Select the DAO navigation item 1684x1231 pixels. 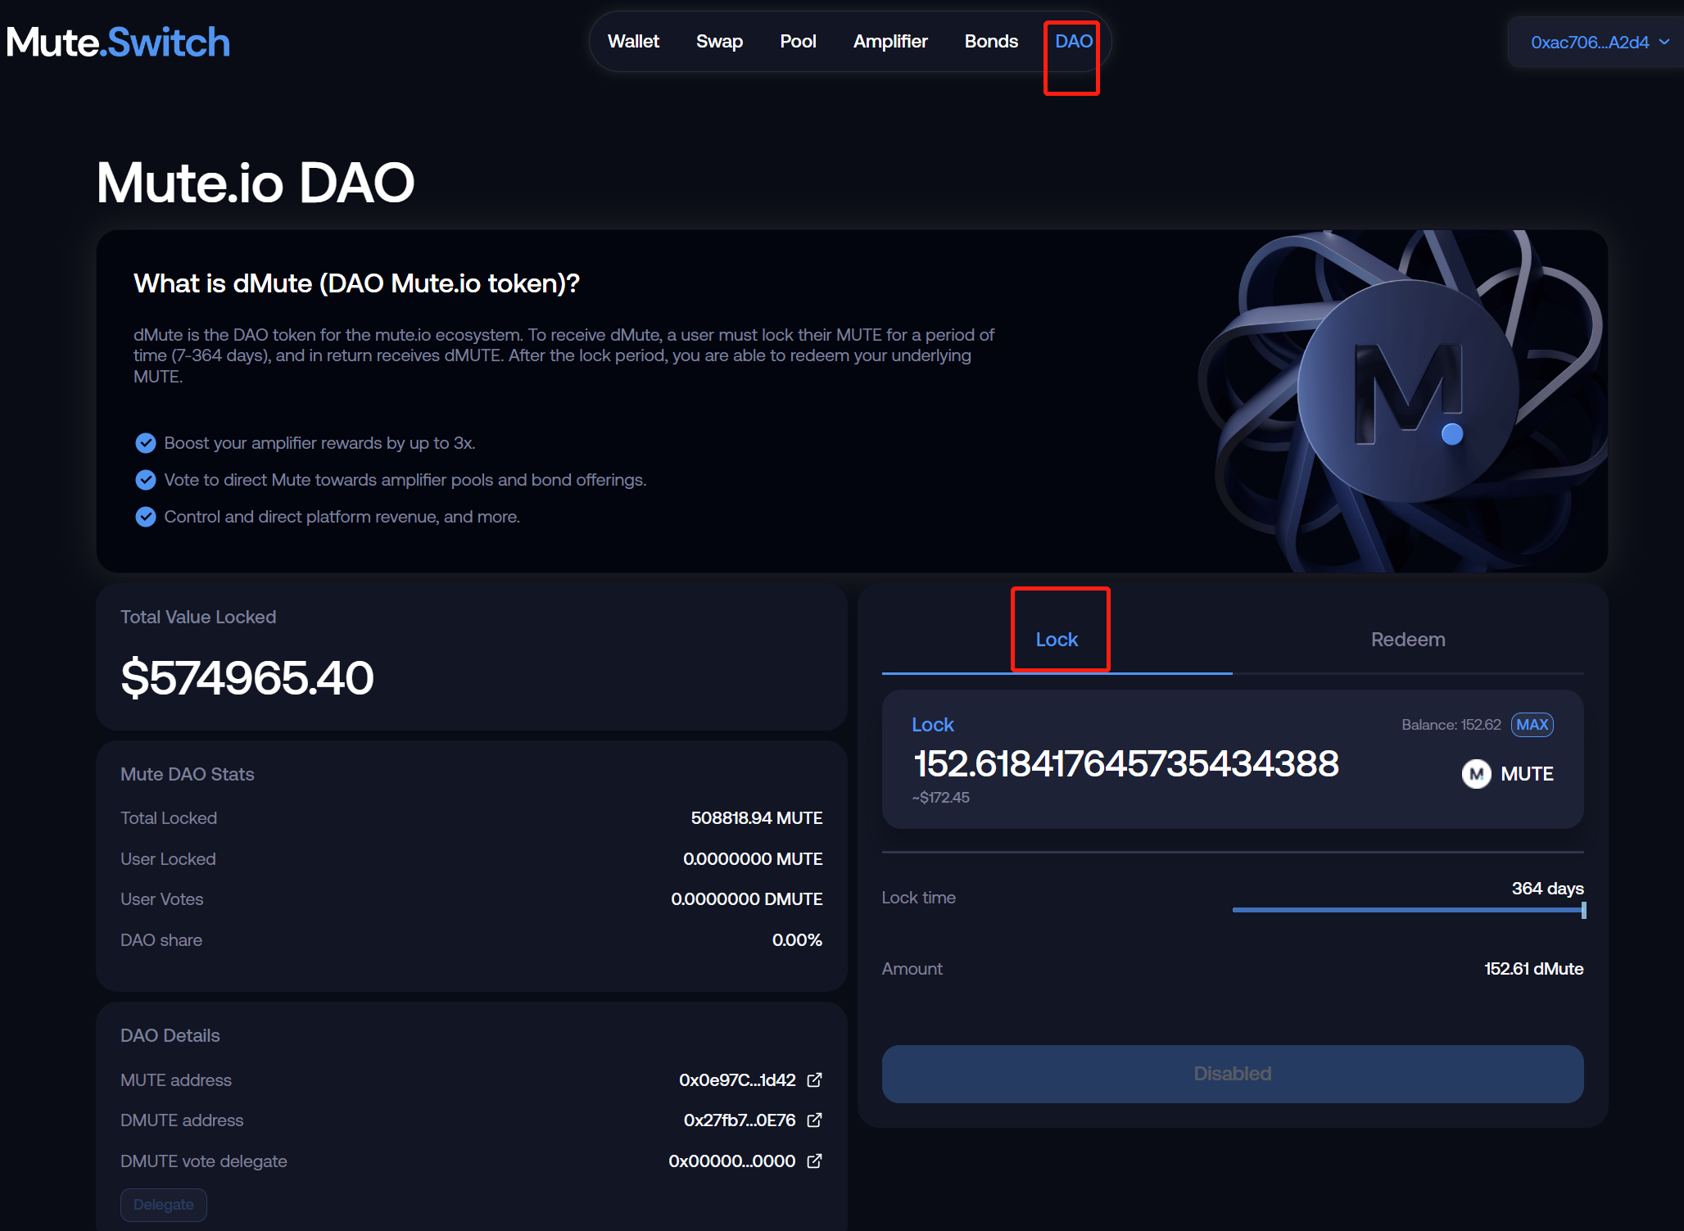1074,41
